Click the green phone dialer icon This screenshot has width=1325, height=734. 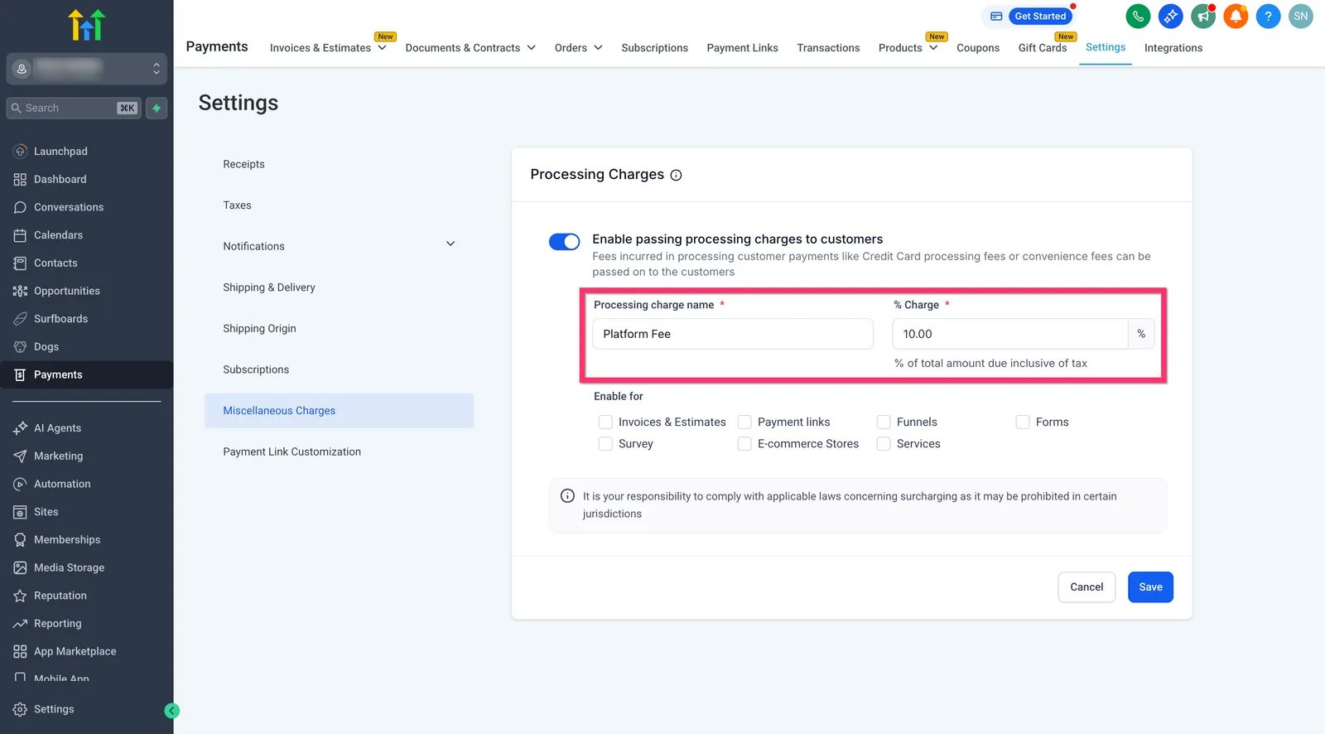coord(1138,16)
